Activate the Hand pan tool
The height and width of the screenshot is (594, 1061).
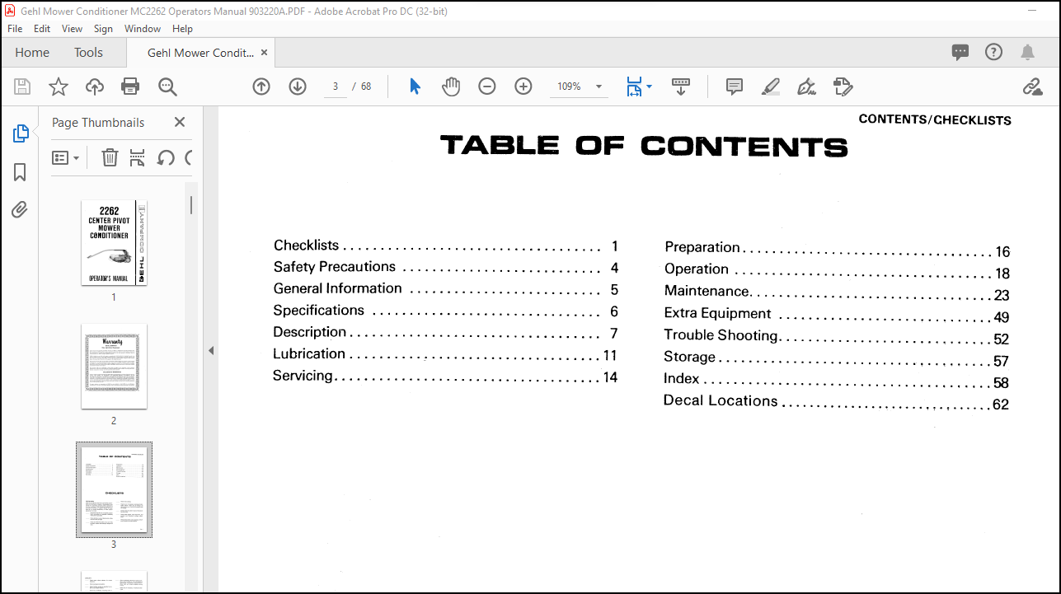tap(450, 87)
